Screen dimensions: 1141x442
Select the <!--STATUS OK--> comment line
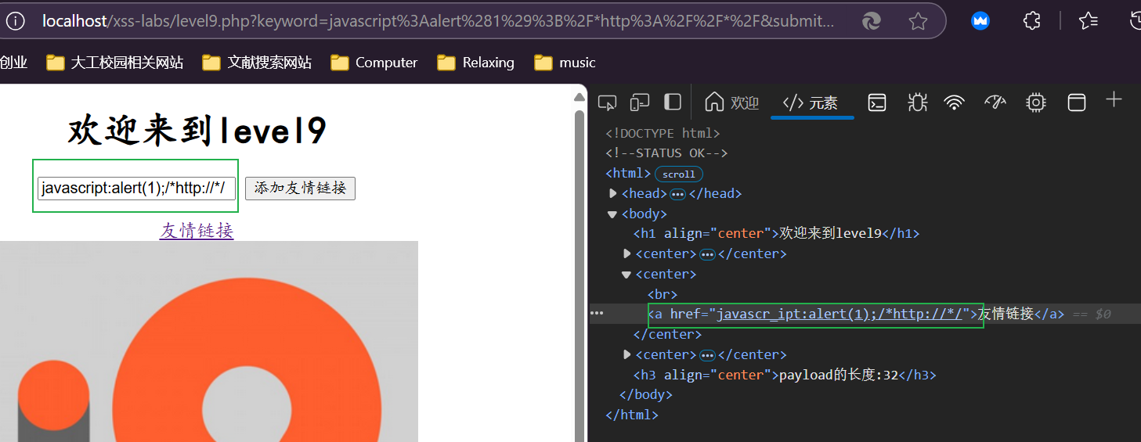click(x=666, y=153)
